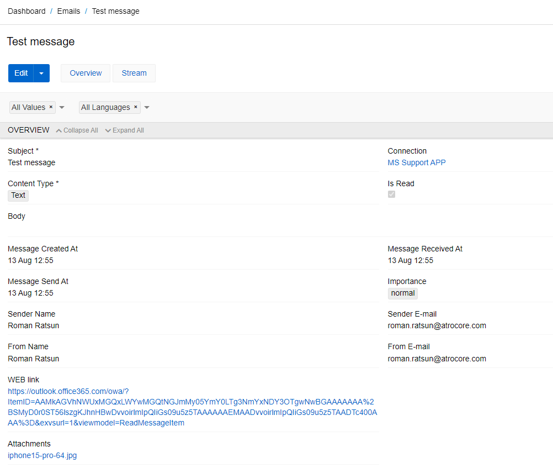Image resolution: width=553 pixels, height=468 pixels.
Task: Open the iphone15-pro-64.jpg attachment
Action: tap(42, 455)
